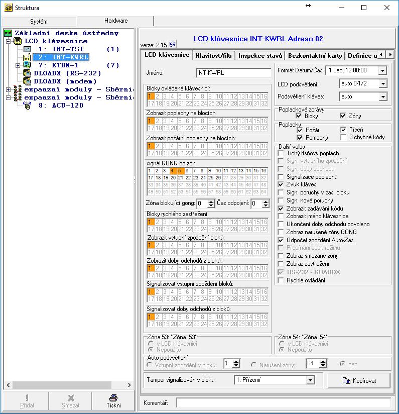The image size is (399, 414).
Task: Increase the Čas odpojení spinner value
Action: (x=266, y=201)
